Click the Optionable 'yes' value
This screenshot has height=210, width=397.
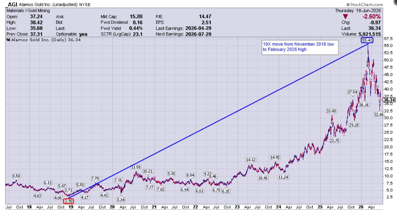pyautogui.click(x=83, y=35)
